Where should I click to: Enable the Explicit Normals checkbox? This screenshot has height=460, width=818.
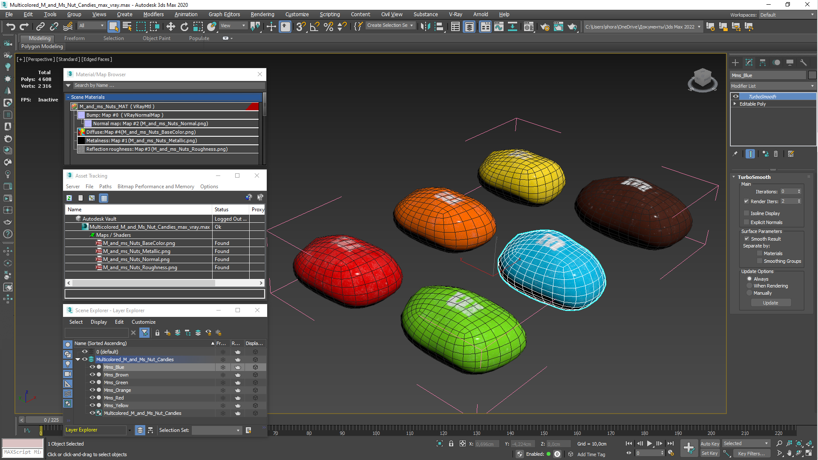tap(746, 222)
